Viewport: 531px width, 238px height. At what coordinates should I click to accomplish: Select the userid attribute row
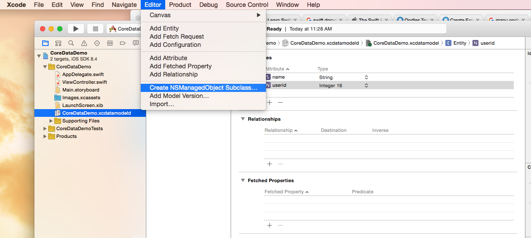pyautogui.click(x=389, y=85)
